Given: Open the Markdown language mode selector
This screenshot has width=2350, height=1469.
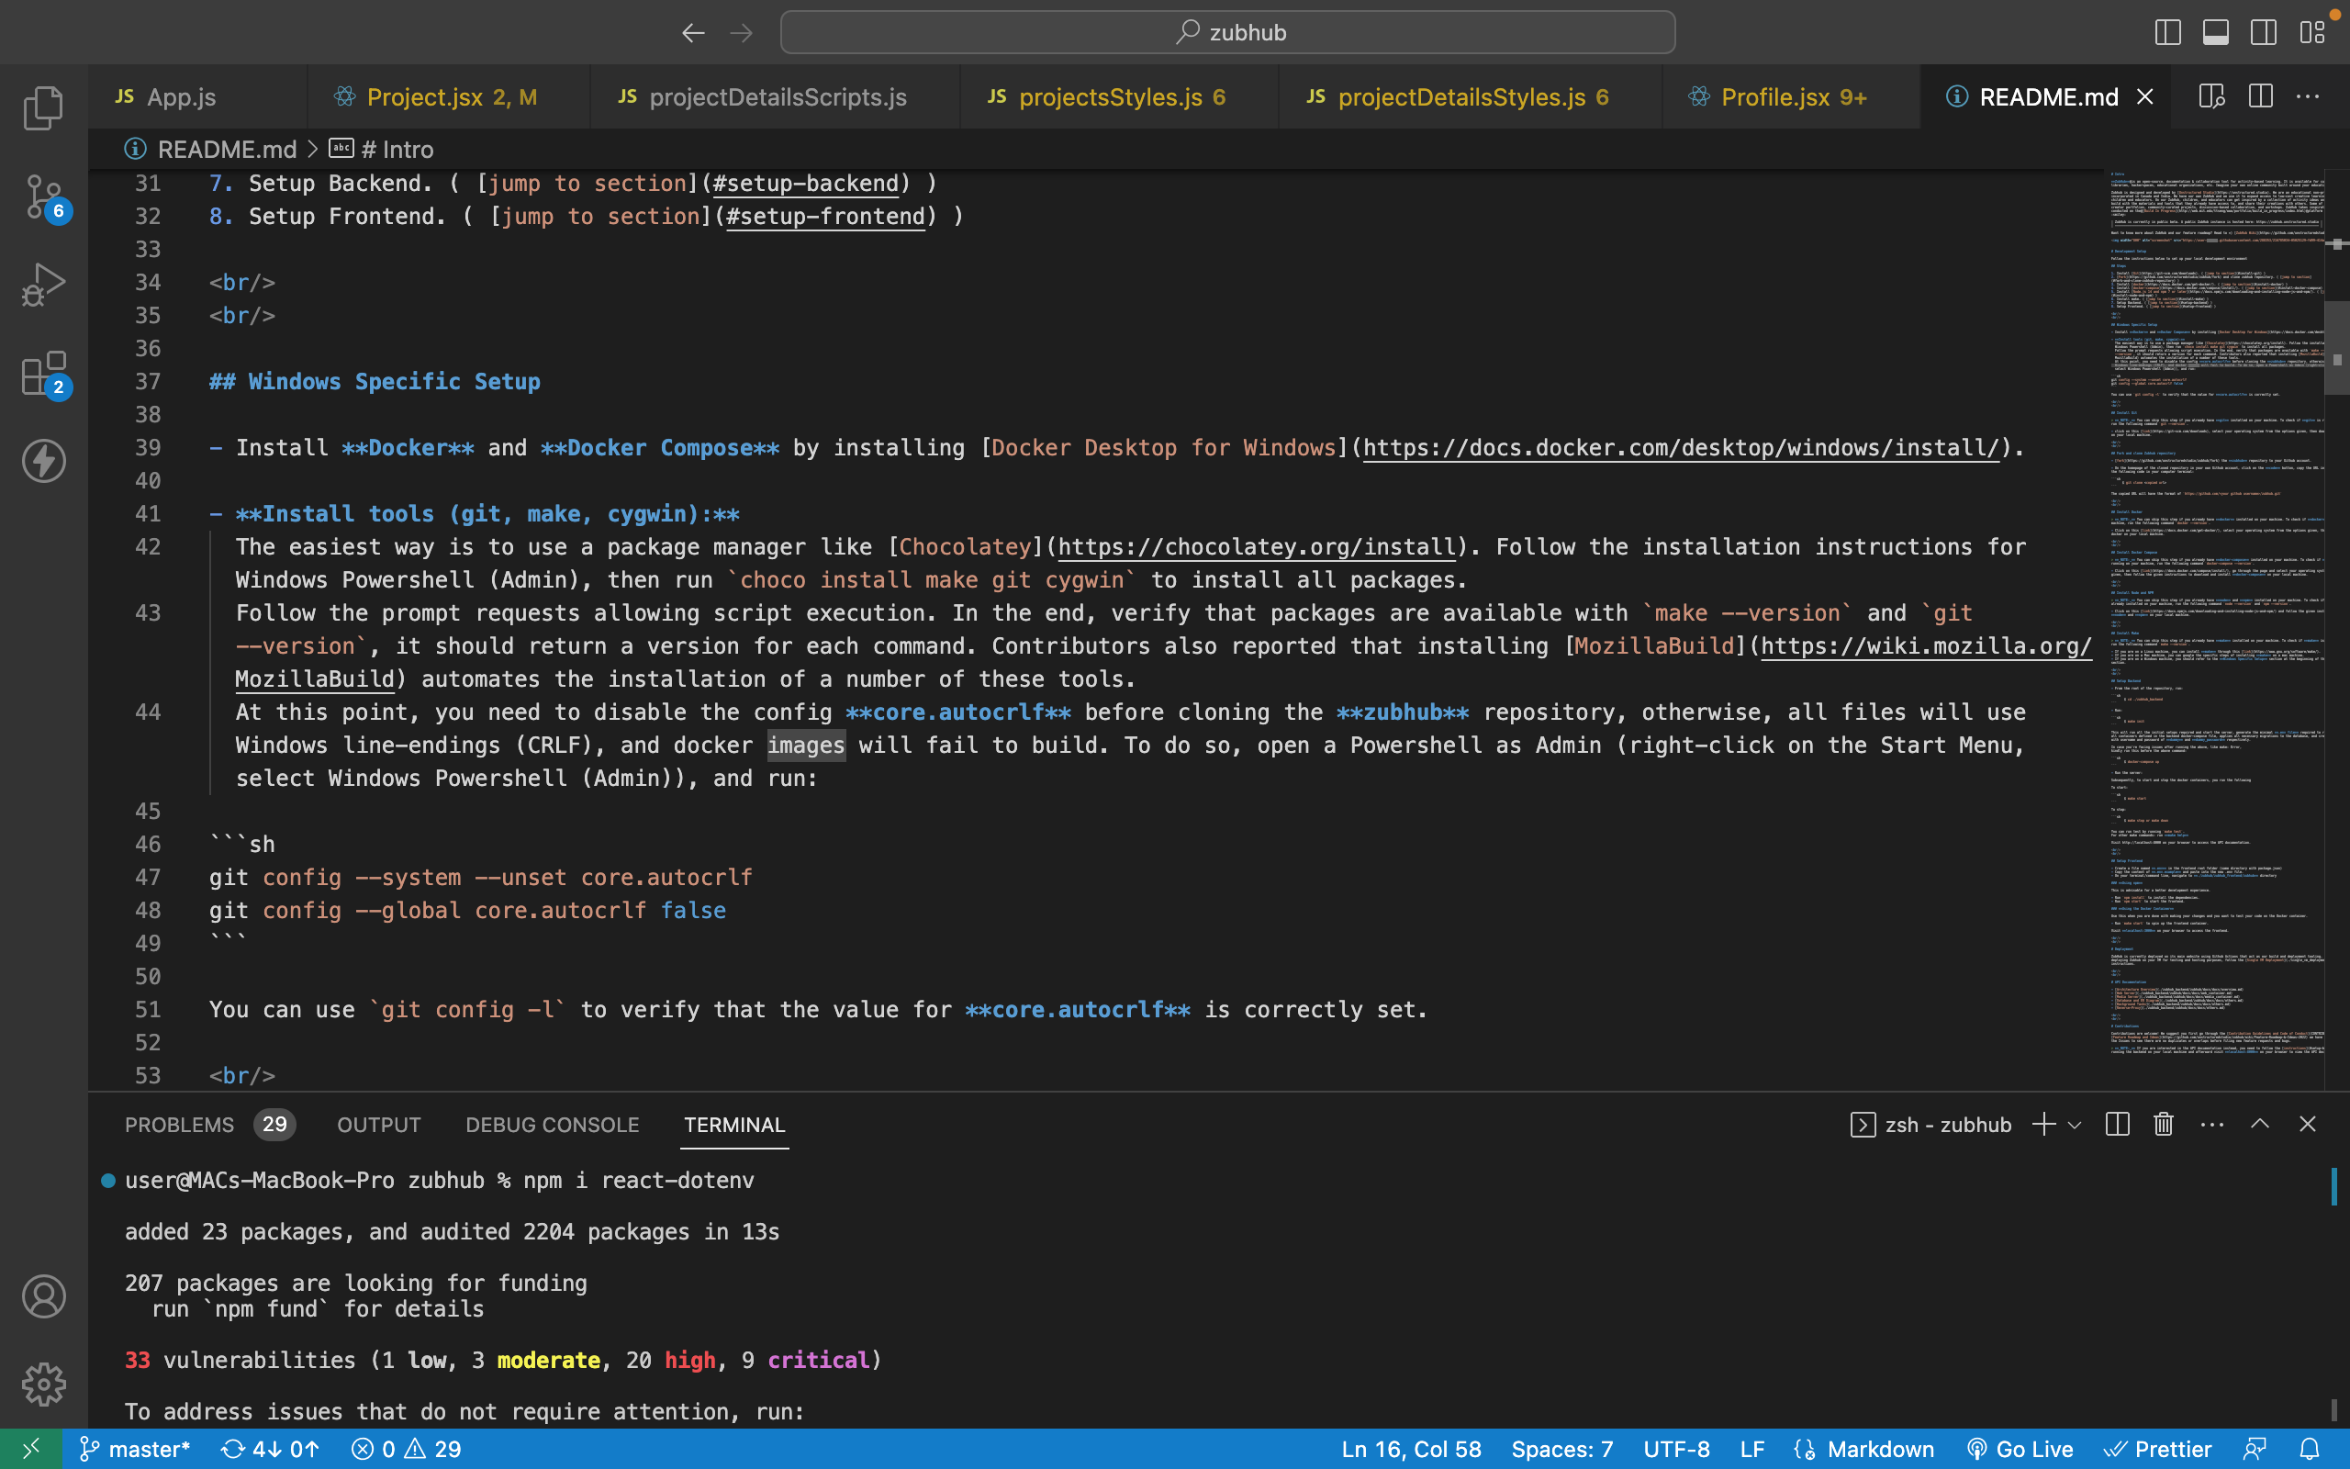Looking at the screenshot, I should [1880, 1449].
